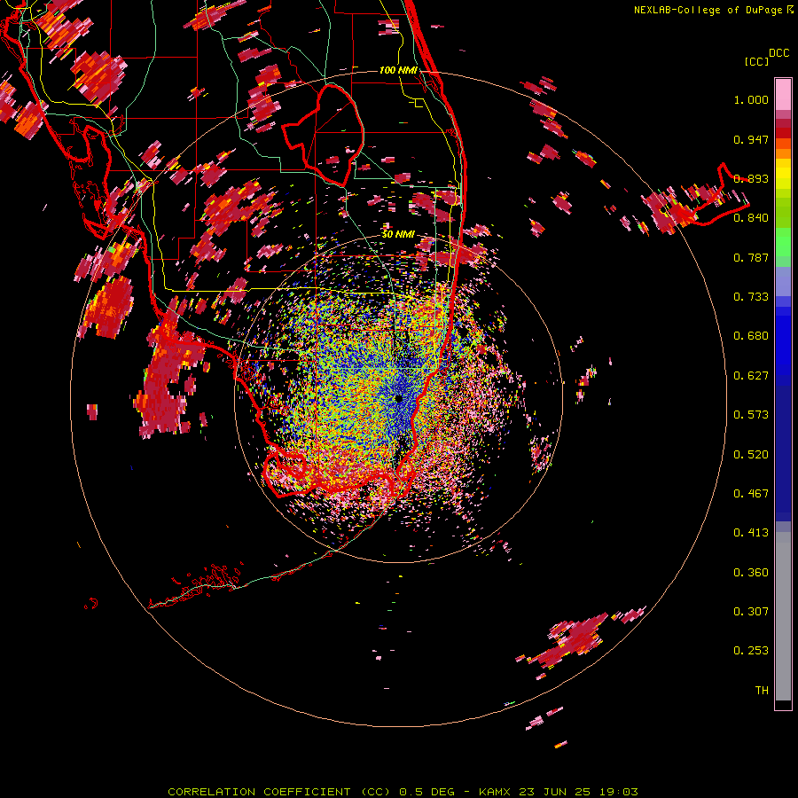Screen dimensions: 798x798
Task: Click the 0.360 color scale value
Action: 751,573
